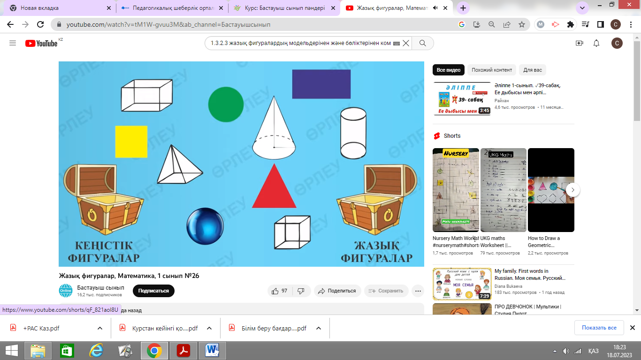Select the Все видео filter chip
The height and width of the screenshot is (360, 641).
448,70
